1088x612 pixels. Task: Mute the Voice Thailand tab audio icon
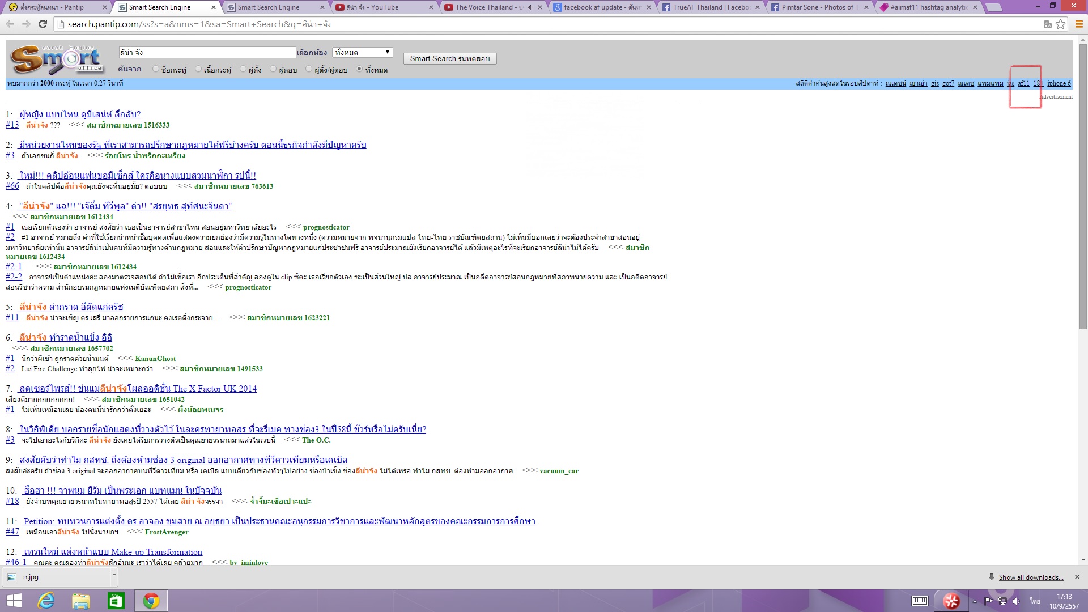click(x=530, y=7)
